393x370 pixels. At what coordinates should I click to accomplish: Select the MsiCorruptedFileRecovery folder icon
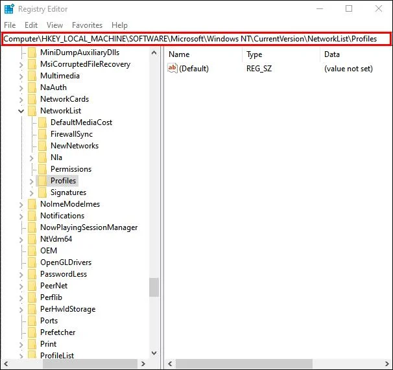[32, 64]
